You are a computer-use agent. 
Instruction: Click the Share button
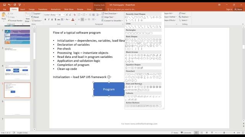[x=238, y=10]
